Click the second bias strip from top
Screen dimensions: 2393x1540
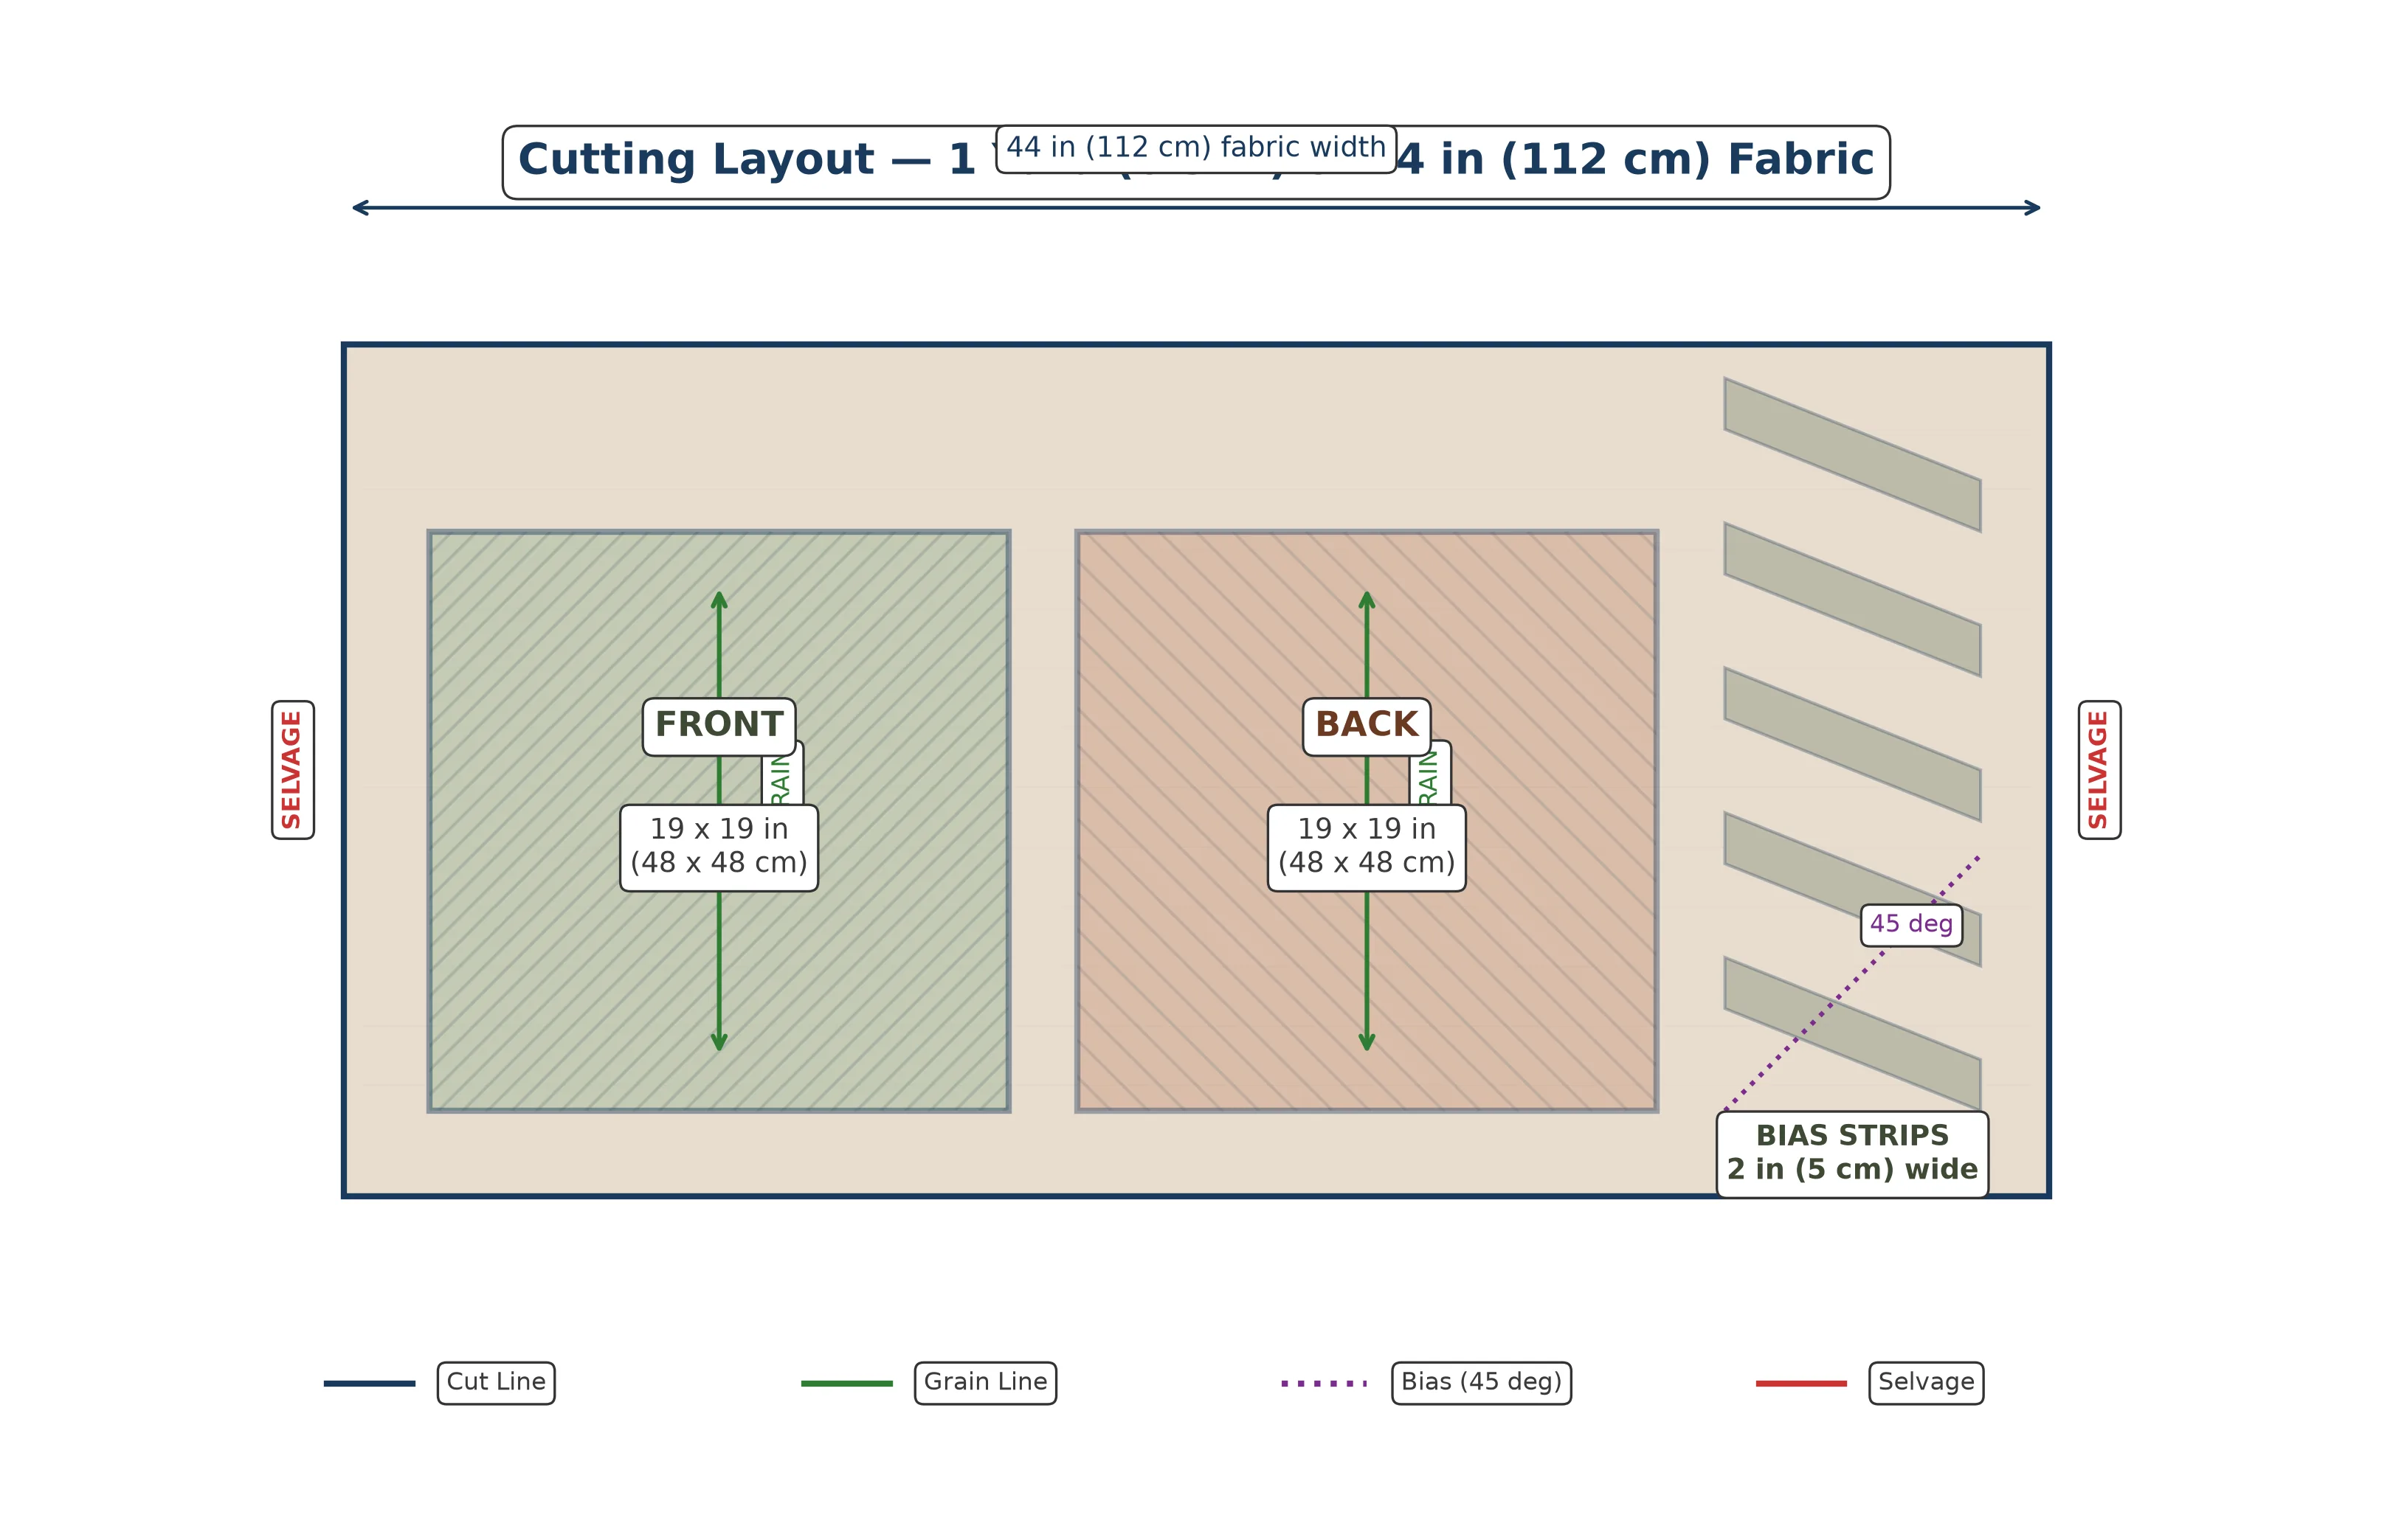(x=1852, y=600)
